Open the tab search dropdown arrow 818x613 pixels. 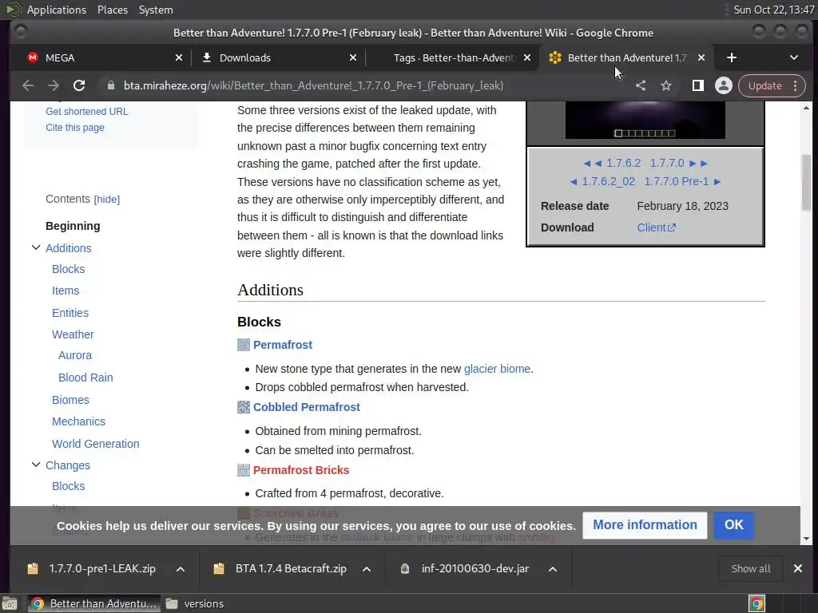(x=793, y=57)
